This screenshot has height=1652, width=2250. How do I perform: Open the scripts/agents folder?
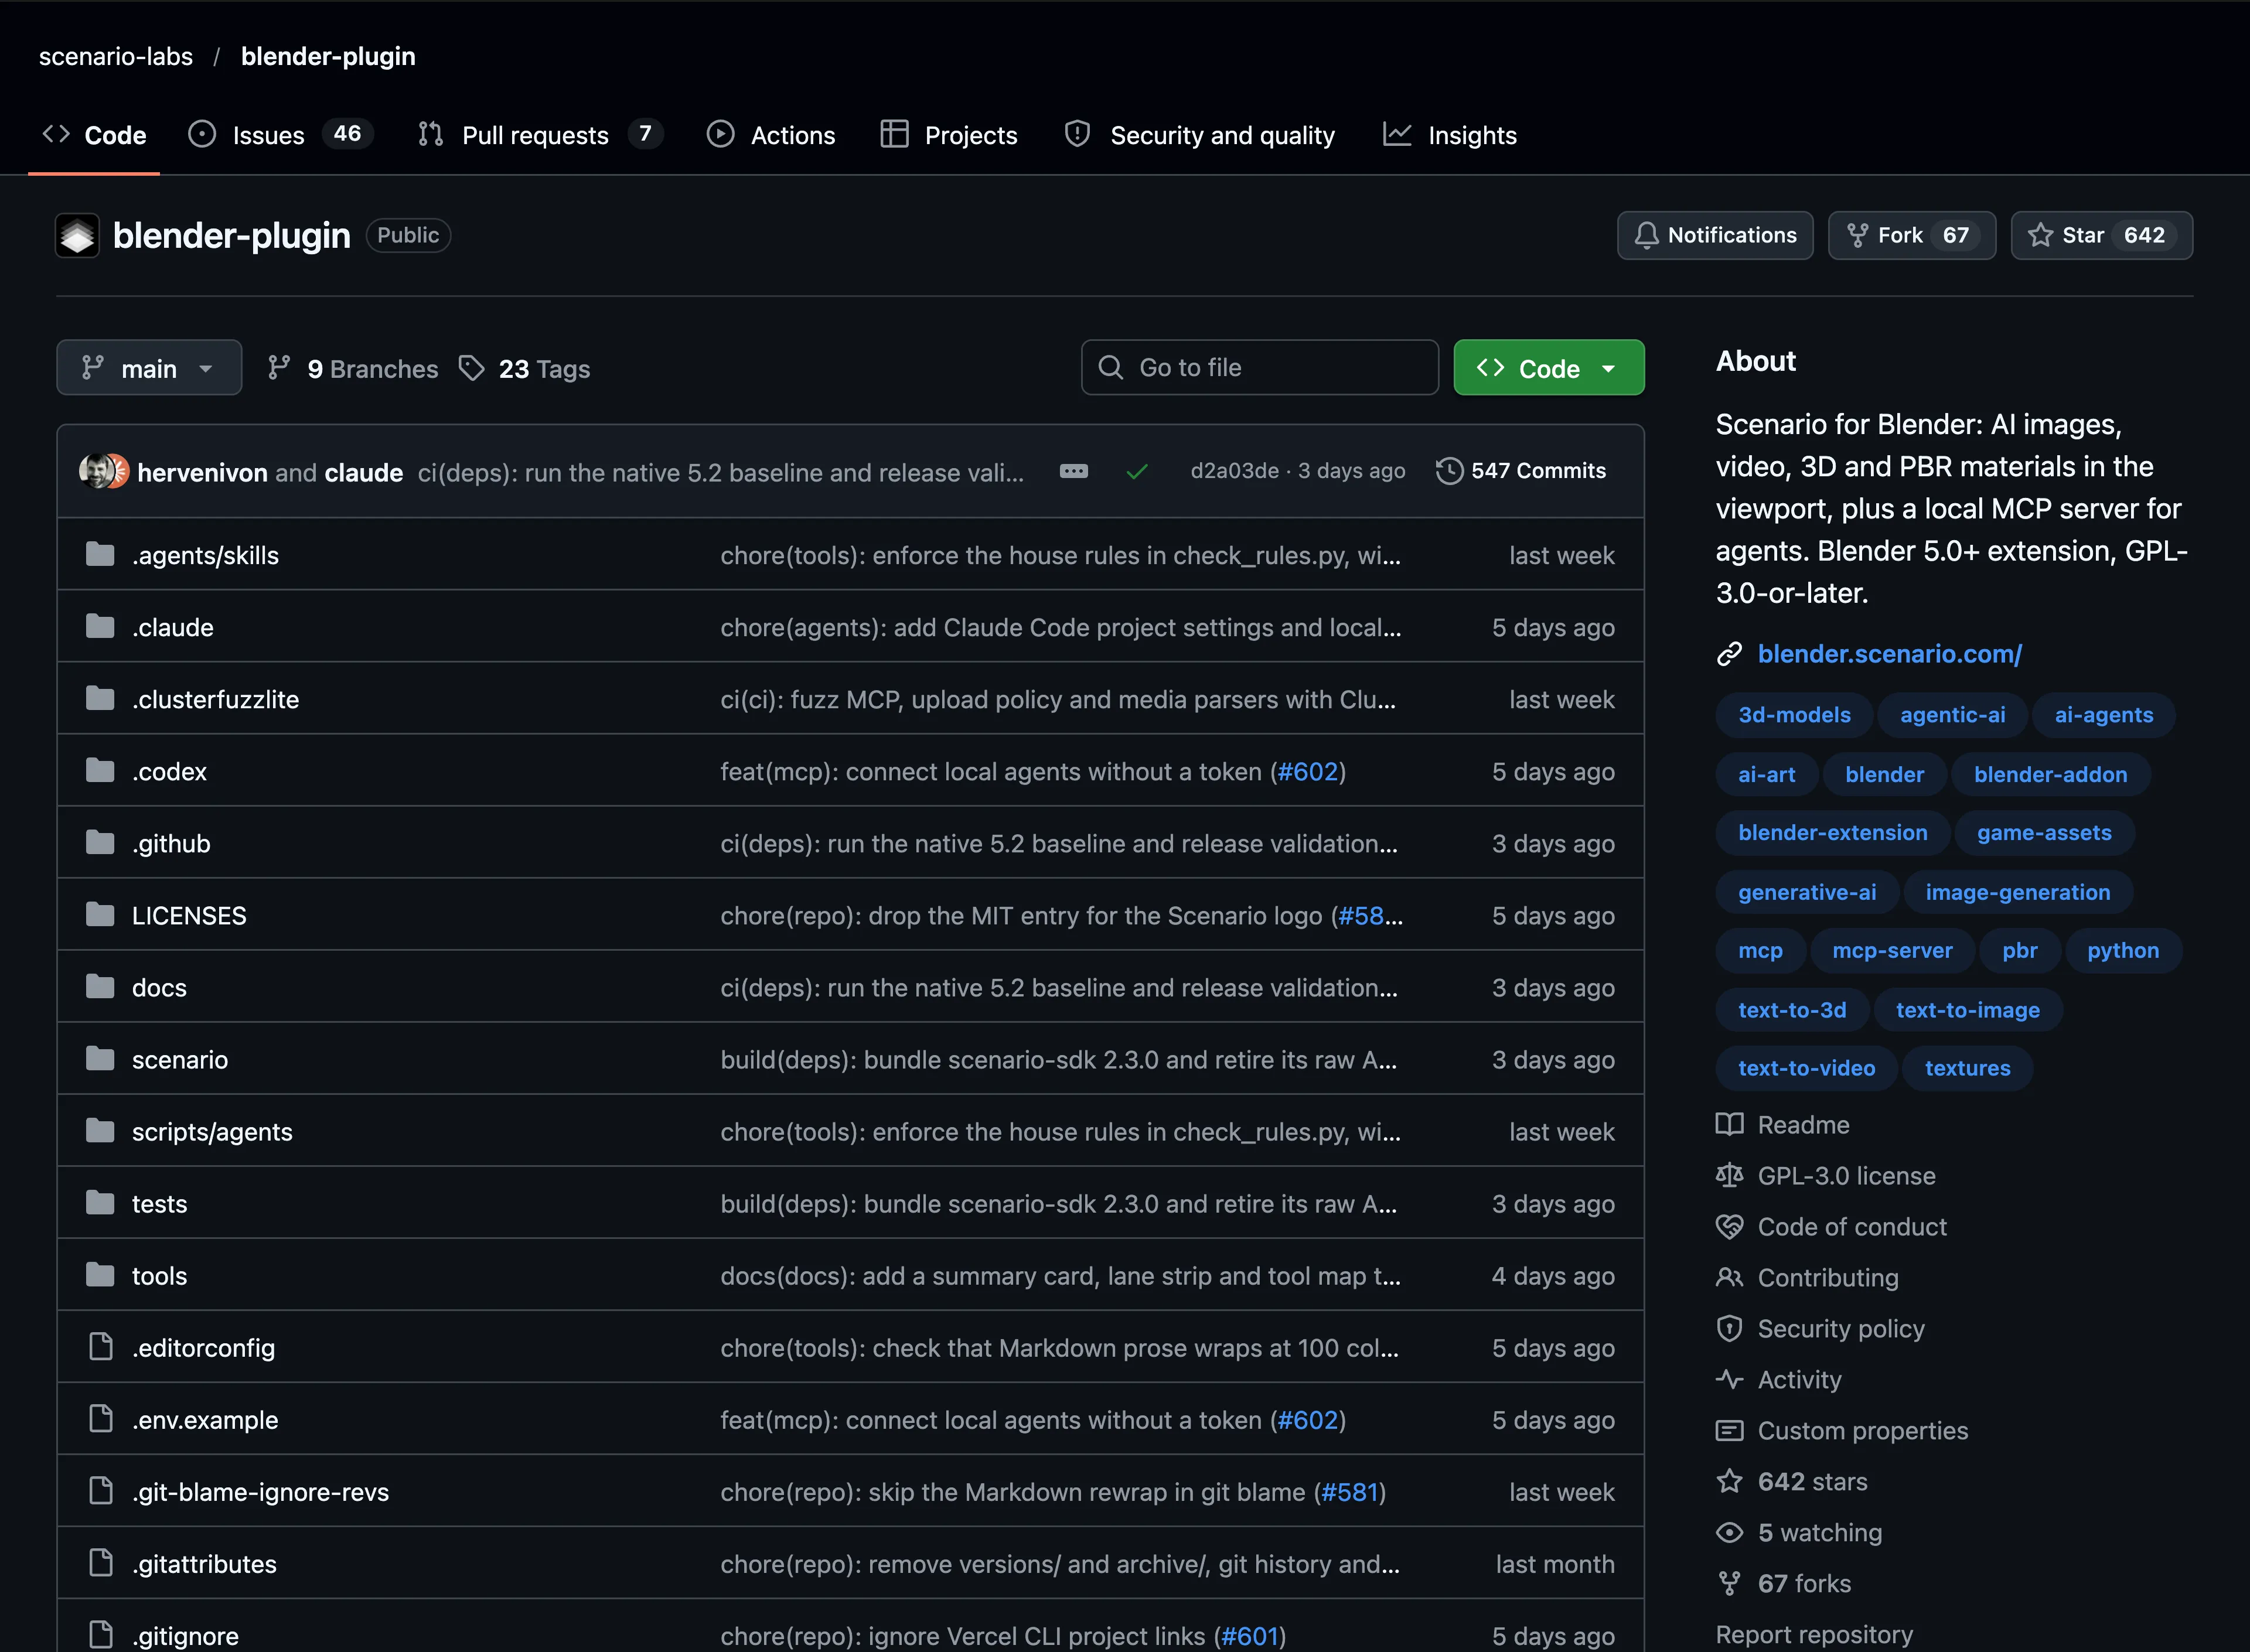[x=212, y=1132]
